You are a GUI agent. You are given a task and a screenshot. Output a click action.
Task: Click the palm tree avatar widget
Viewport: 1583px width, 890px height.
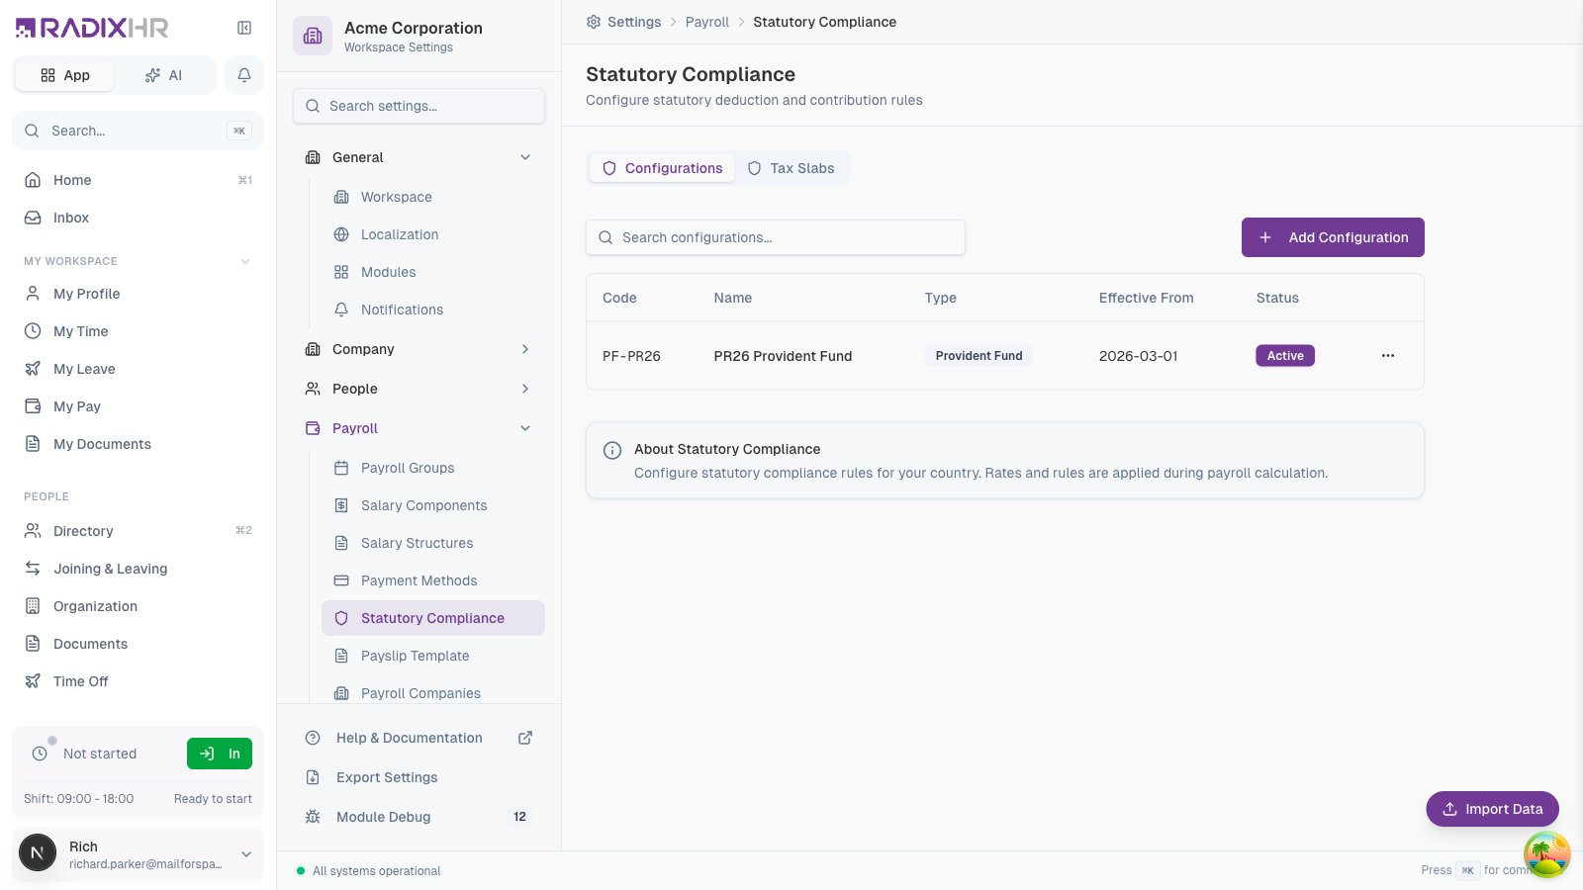click(1547, 854)
